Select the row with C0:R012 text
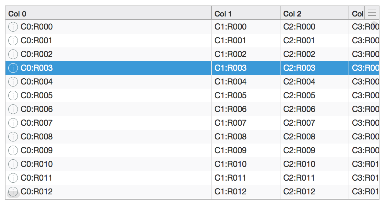Screen dimensions: 385x204 pyautogui.click(x=192, y=192)
